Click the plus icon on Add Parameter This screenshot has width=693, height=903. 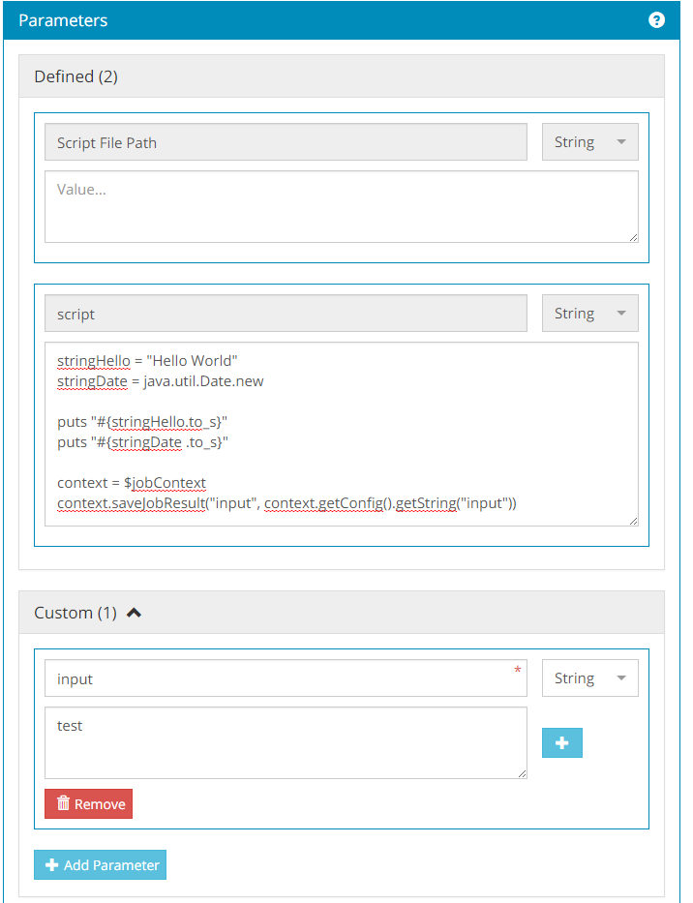pos(51,865)
